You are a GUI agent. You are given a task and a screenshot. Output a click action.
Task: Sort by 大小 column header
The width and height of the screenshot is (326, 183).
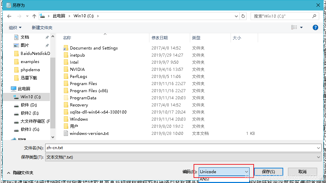point(237,38)
